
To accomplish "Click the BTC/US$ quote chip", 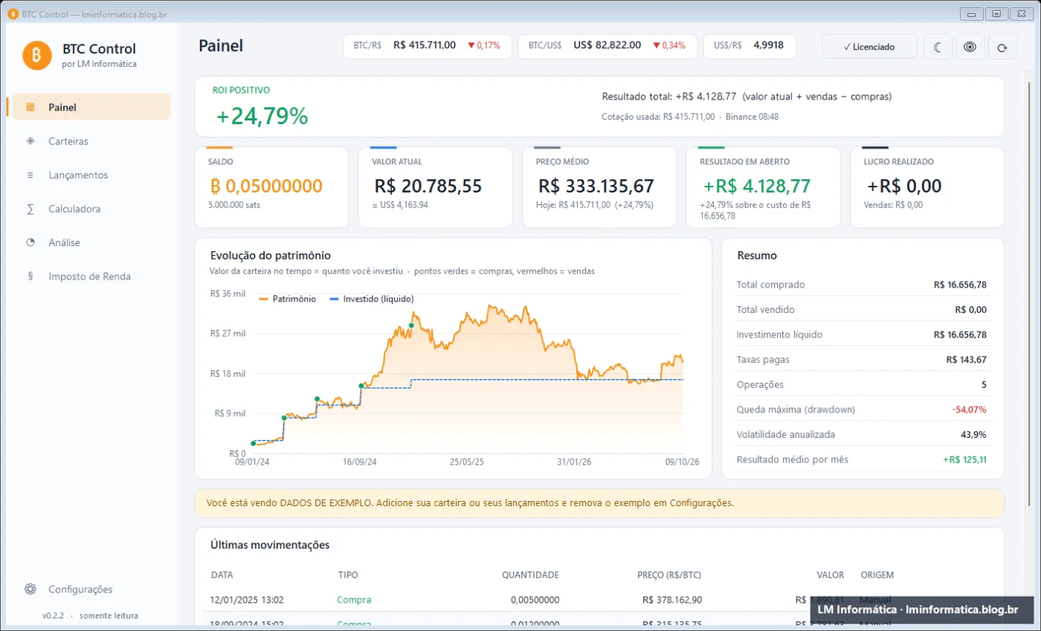I will pos(607,46).
